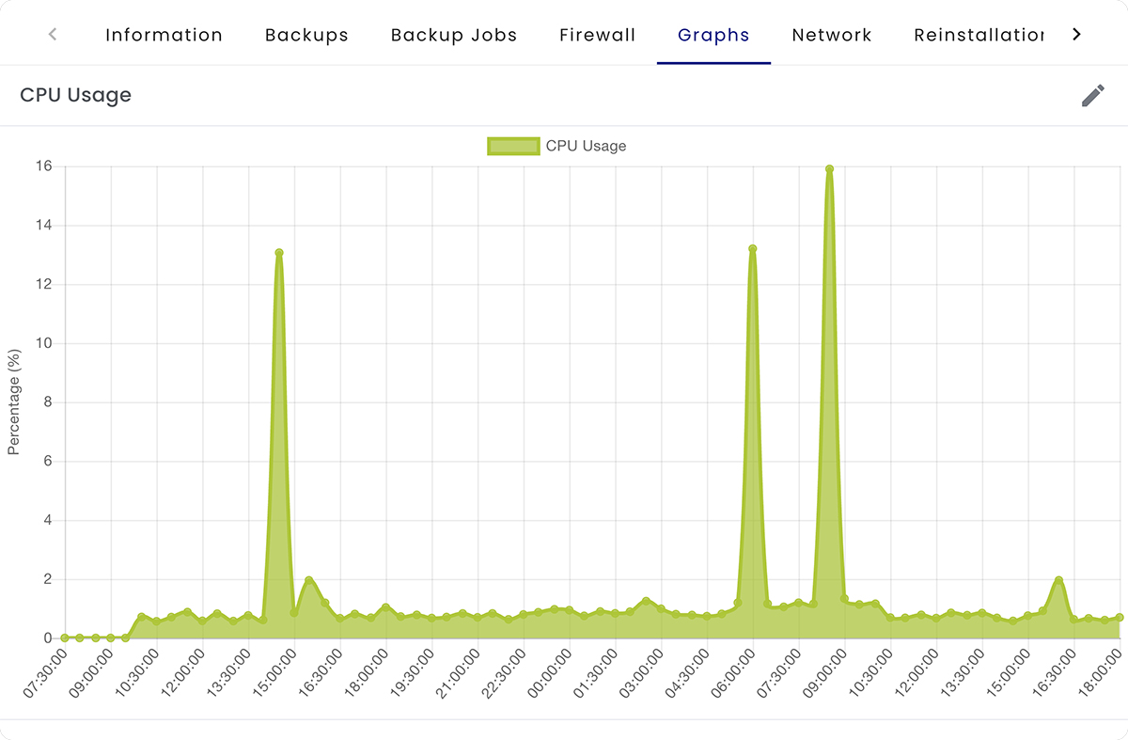Click the pencil edit icon for CPU Usage
Screen dimensions: 1128x740
(x=1092, y=95)
